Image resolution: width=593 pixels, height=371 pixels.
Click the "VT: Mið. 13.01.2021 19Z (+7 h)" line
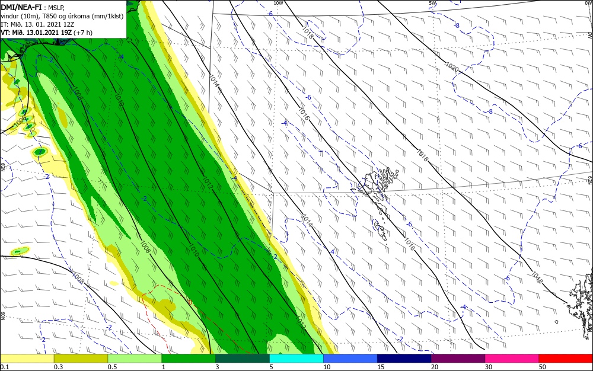coord(46,33)
